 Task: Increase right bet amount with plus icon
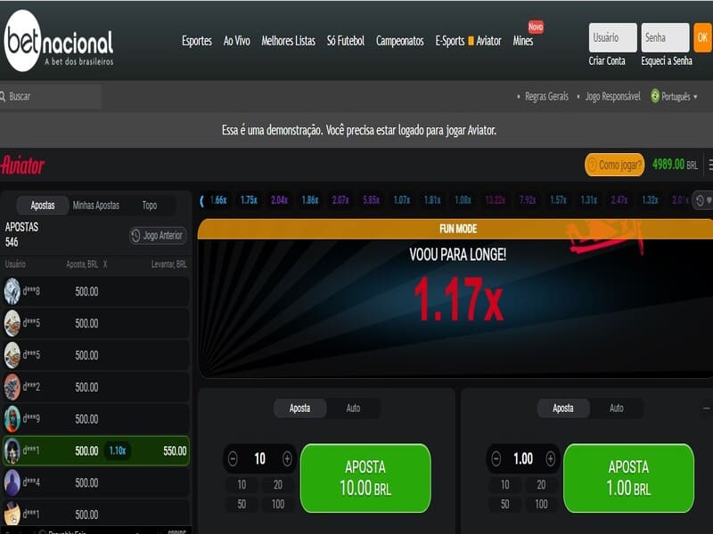pyautogui.click(x=550, y=459)
